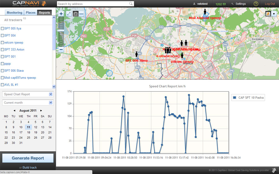Select the ruler measure tool

tap(81, 14)
